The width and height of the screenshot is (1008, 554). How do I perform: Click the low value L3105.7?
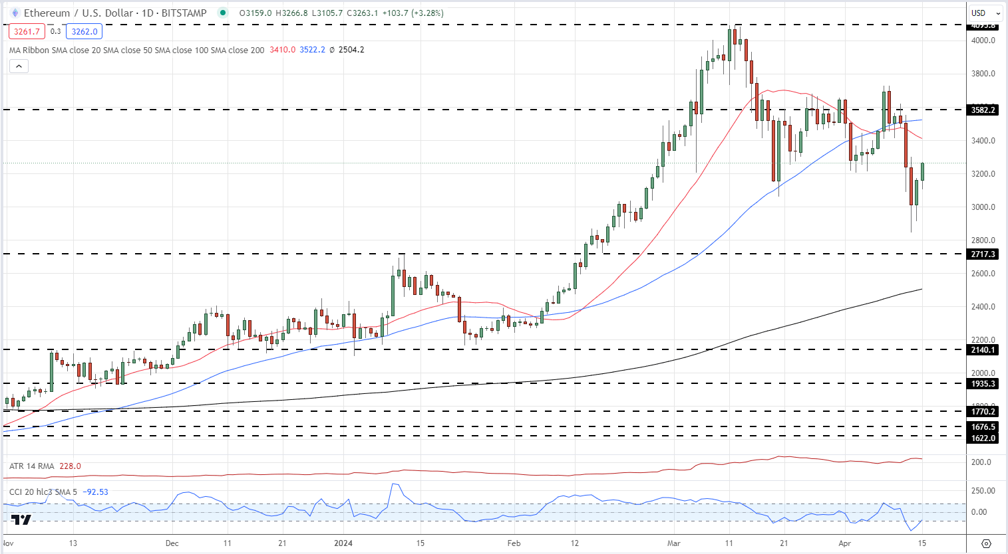point(327,13)
